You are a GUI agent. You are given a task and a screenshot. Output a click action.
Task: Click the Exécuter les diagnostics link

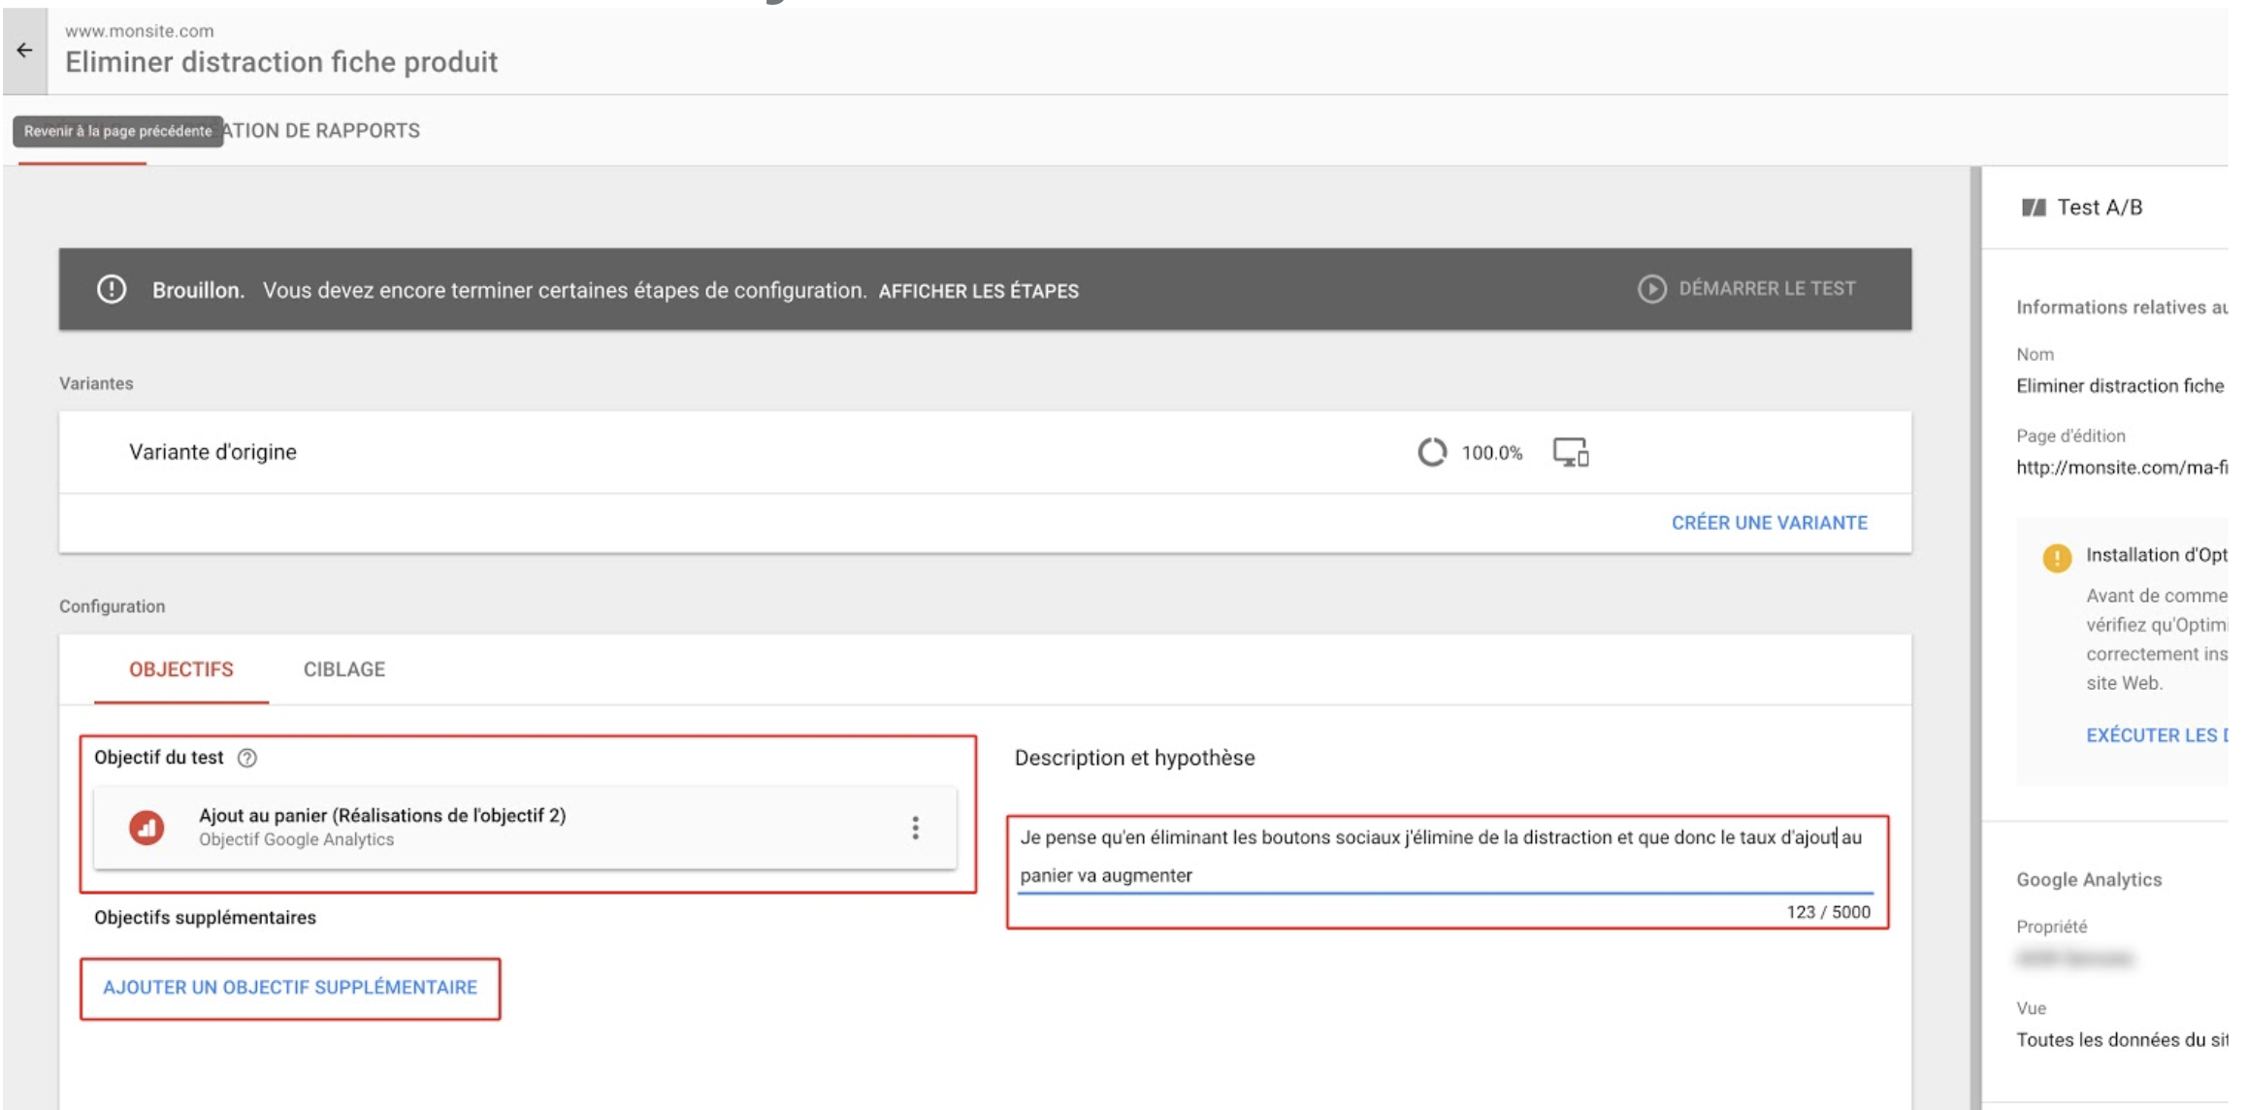pyautogui.click(x=2156, y=735)
